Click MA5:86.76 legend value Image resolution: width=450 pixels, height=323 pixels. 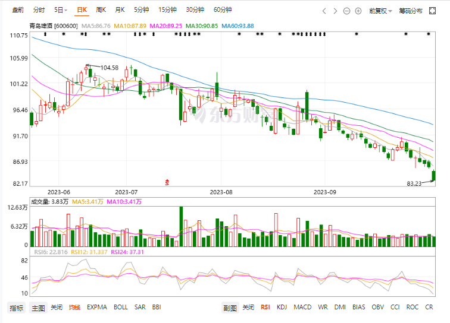click(x=96, y=26)
